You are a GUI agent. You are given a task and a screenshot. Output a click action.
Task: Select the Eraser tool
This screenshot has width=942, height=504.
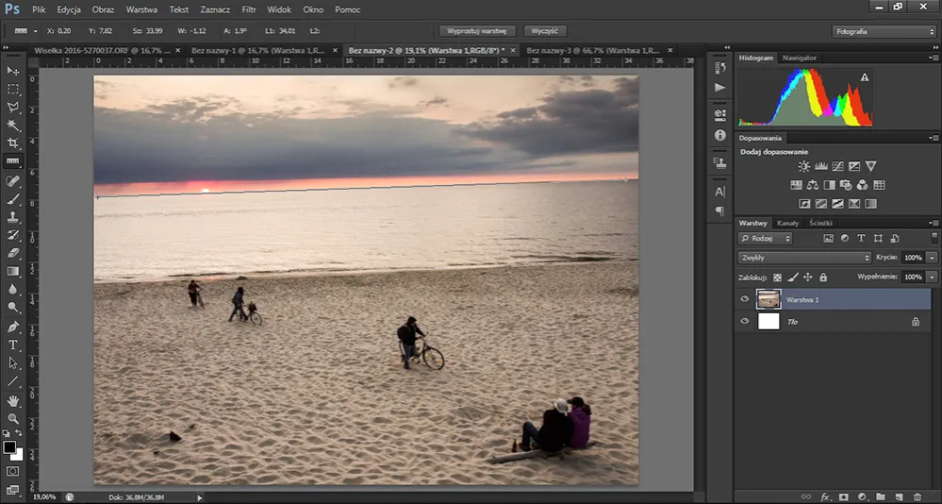click(x=12, y=253)
